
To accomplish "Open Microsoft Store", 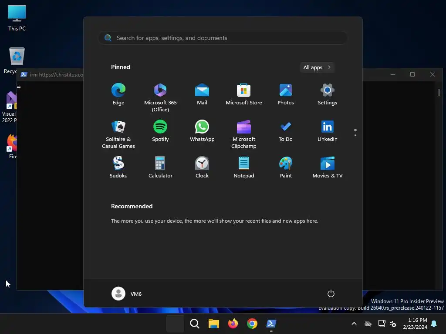I will pos(244,94).
